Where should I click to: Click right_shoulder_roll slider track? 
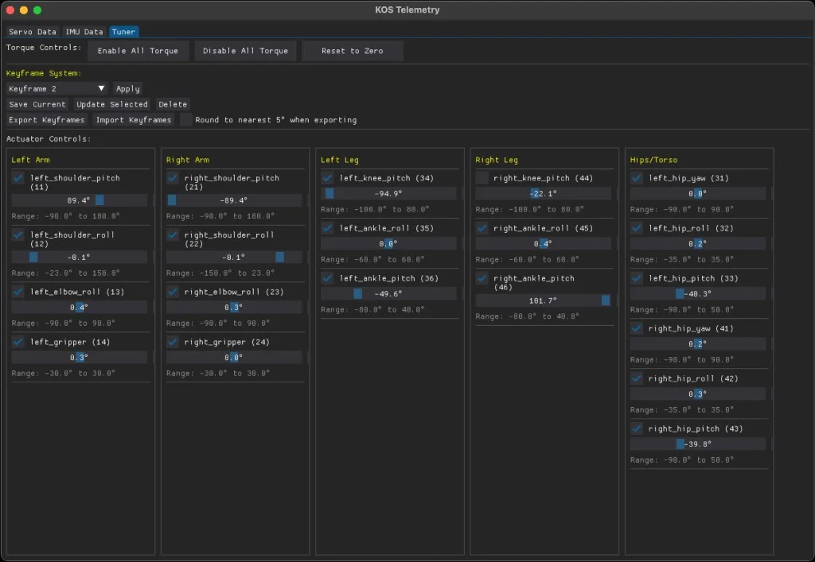234,257
